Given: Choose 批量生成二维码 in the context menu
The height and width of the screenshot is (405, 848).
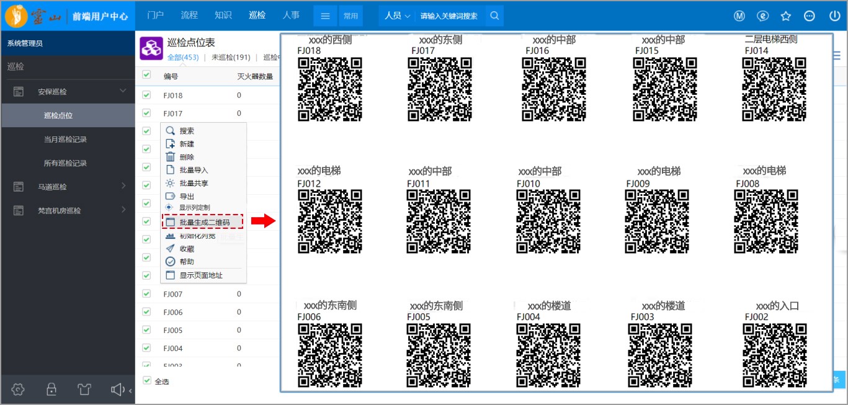Looking at the screenshot, I should click(203, 221).
